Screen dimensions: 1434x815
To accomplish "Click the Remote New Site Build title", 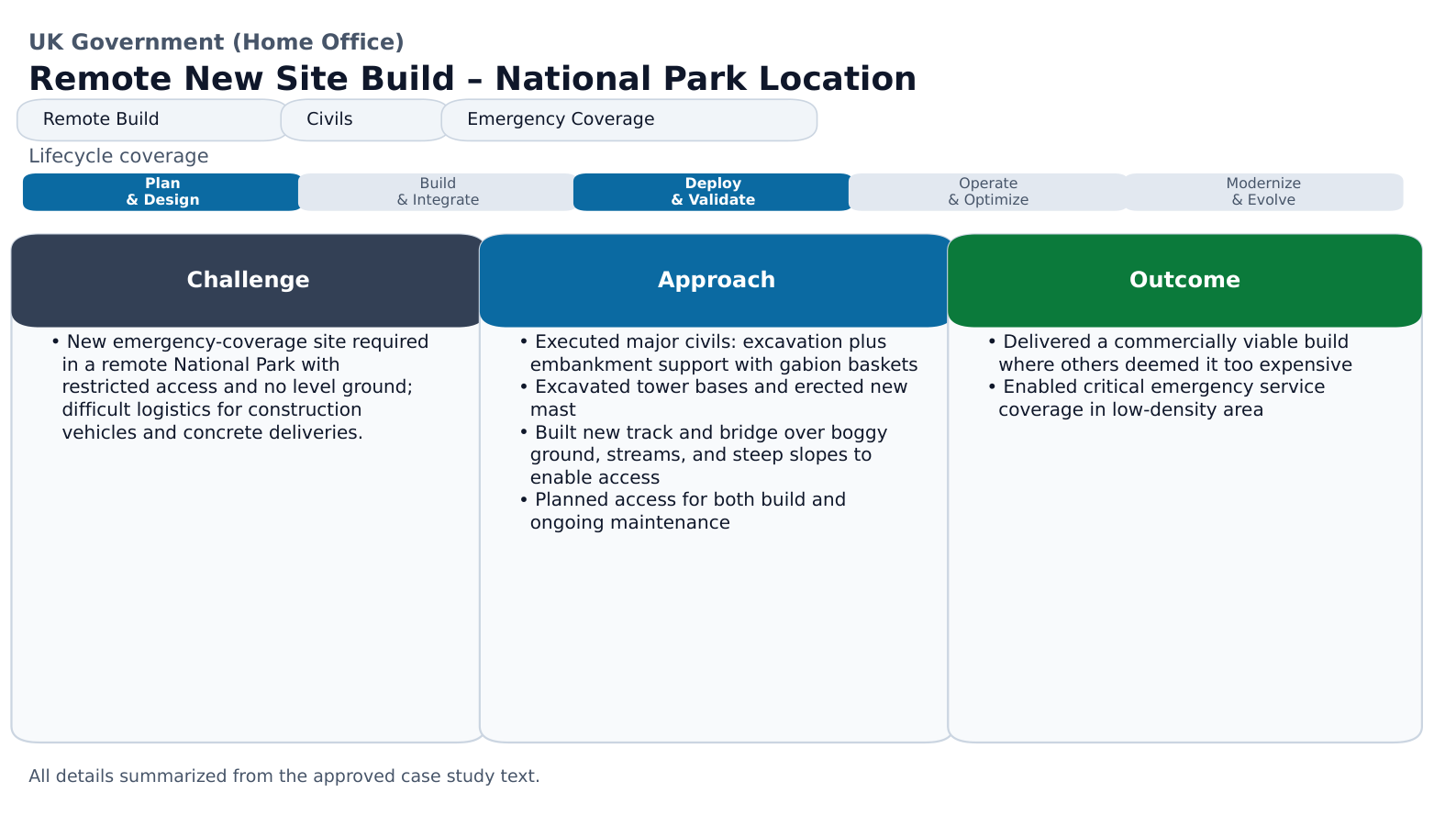I will point(472,79).
